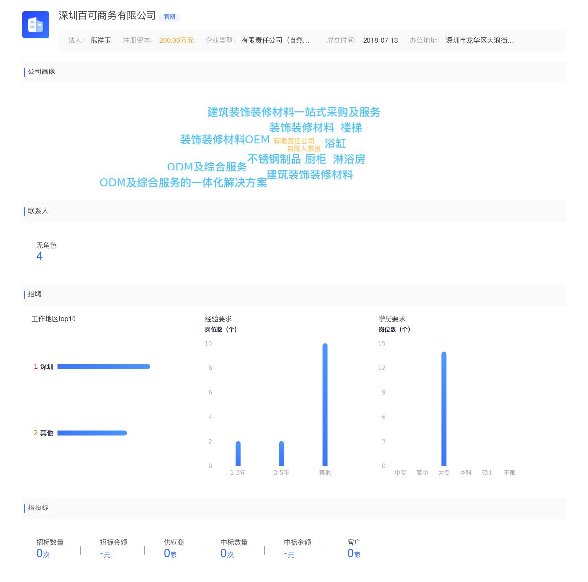
Task: Click 中标金额 value -元
Action: tap(289, 554)
